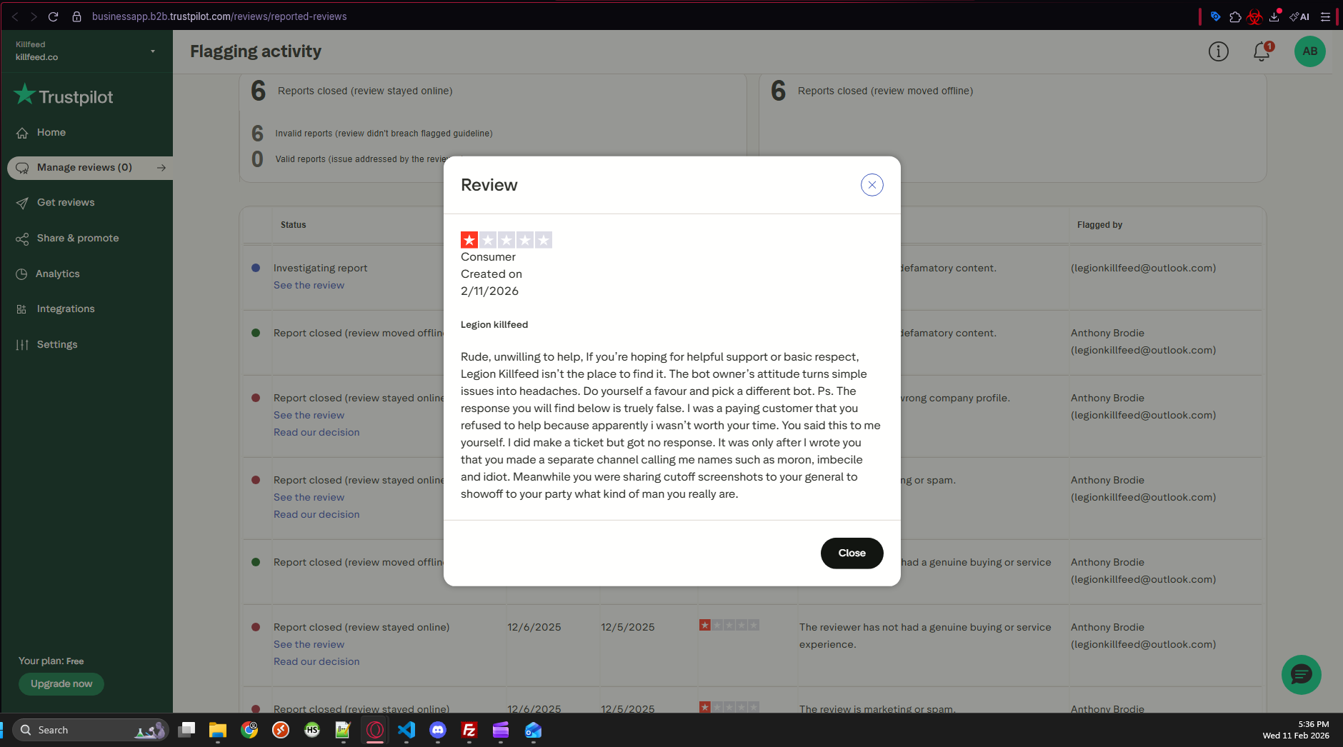Click the Flagging activity page heading
The height and width of the screenshot is (747, 1343).
click(256, 51)
